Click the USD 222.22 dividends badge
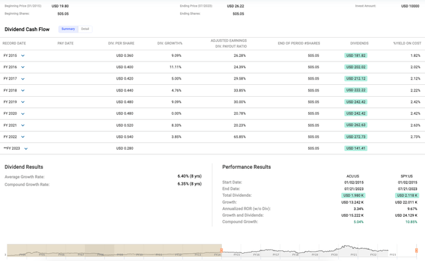 [x=356, y=90]
